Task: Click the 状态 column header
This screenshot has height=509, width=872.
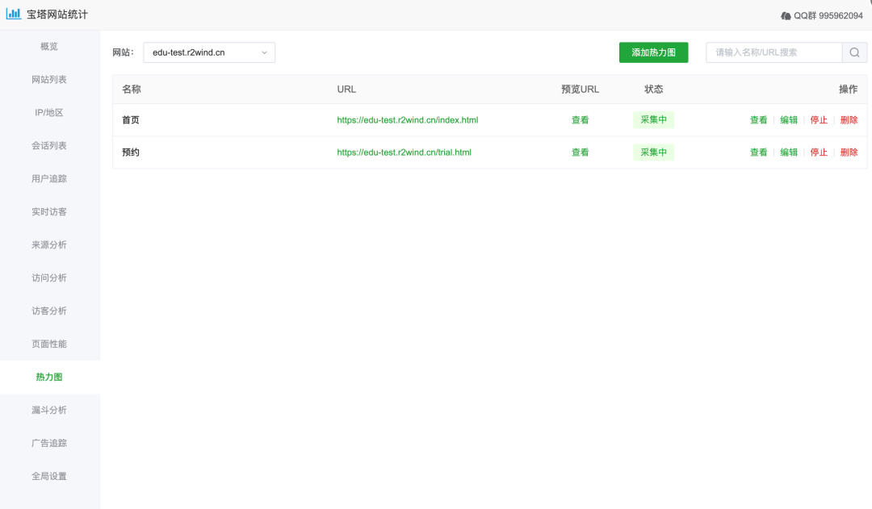Action: tap(653, 90)
